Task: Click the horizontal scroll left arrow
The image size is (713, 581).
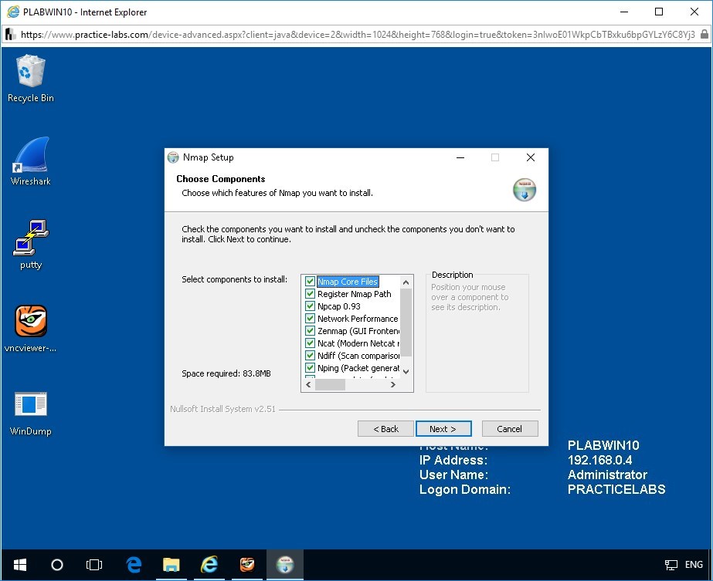Action: tap(308, 385)
